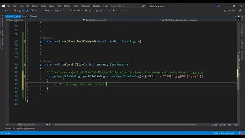Click the green No issues found checkmark
The image size is (245, 138).
click(x=20, y=125)
